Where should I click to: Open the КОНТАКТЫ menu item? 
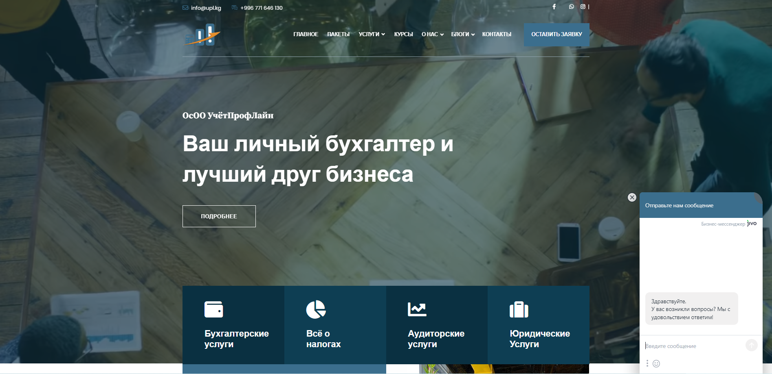pos(496,35)
